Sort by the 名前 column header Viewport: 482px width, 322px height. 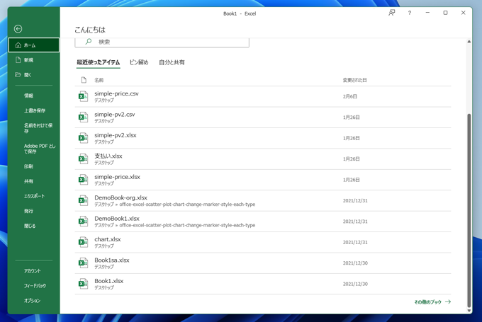(99, 80)
